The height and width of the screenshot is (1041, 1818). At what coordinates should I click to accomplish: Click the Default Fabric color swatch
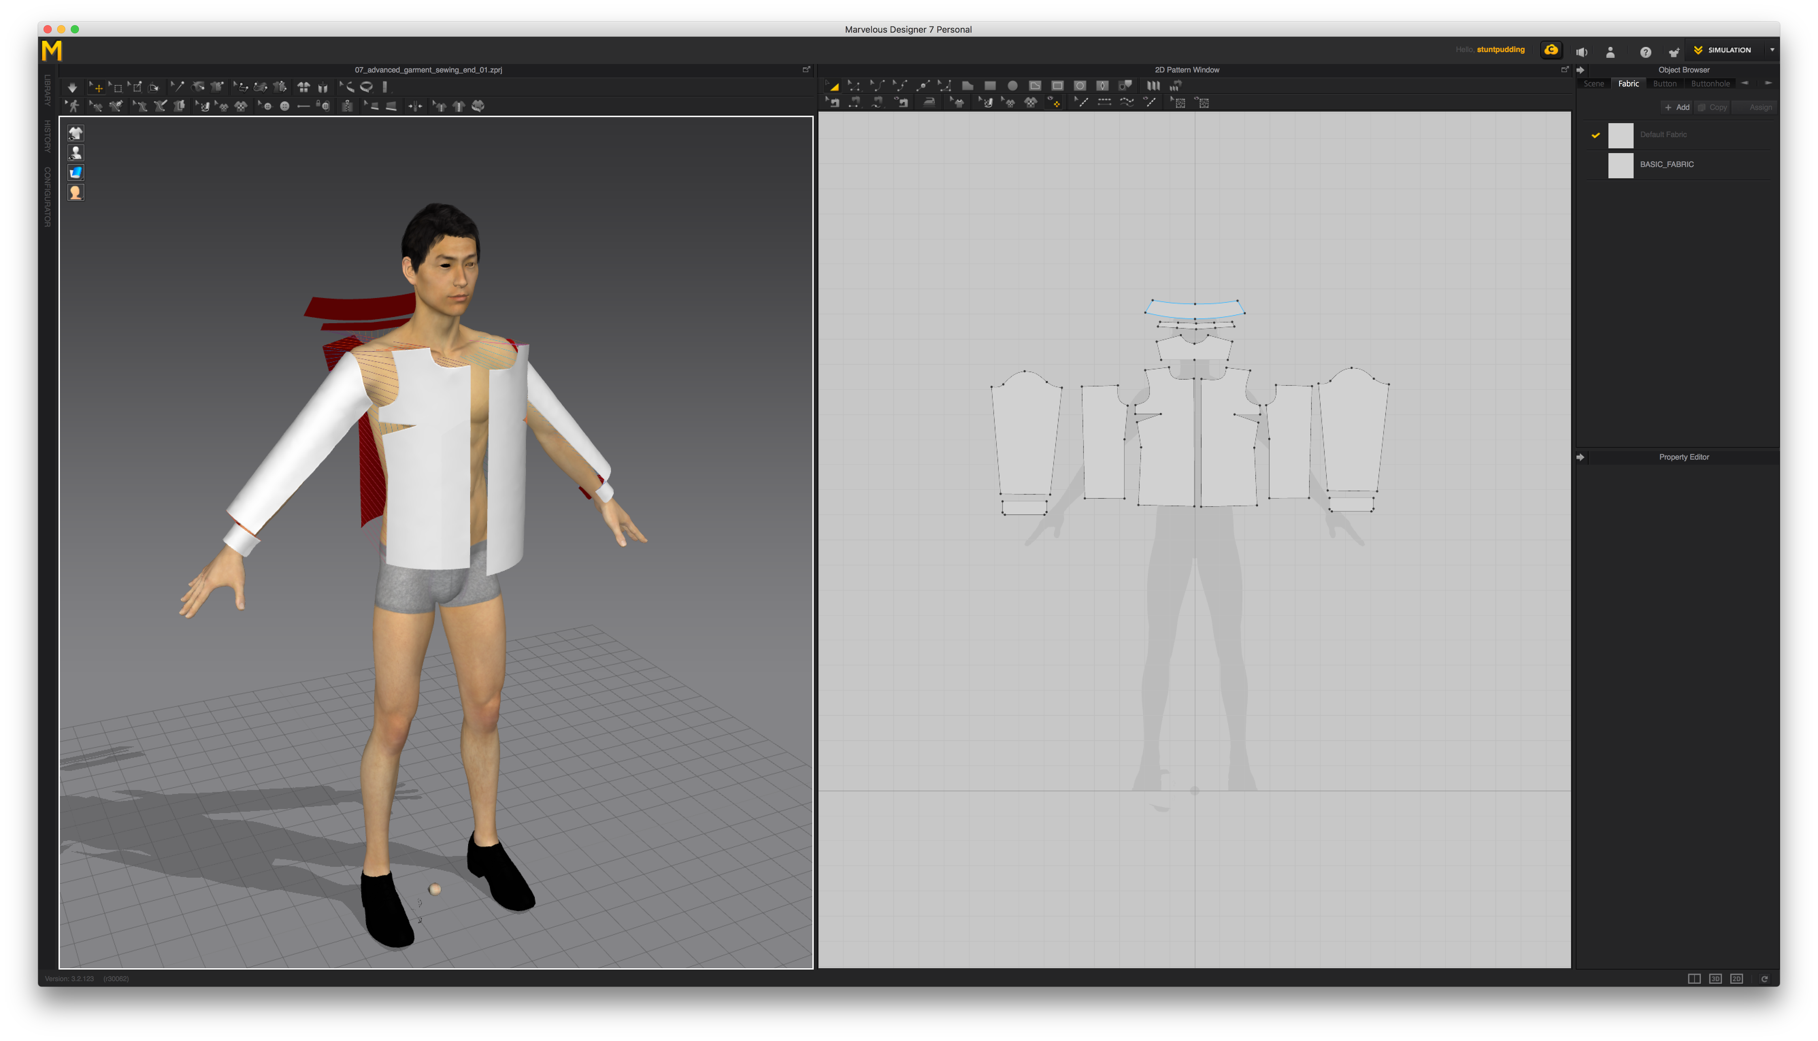1620,135
